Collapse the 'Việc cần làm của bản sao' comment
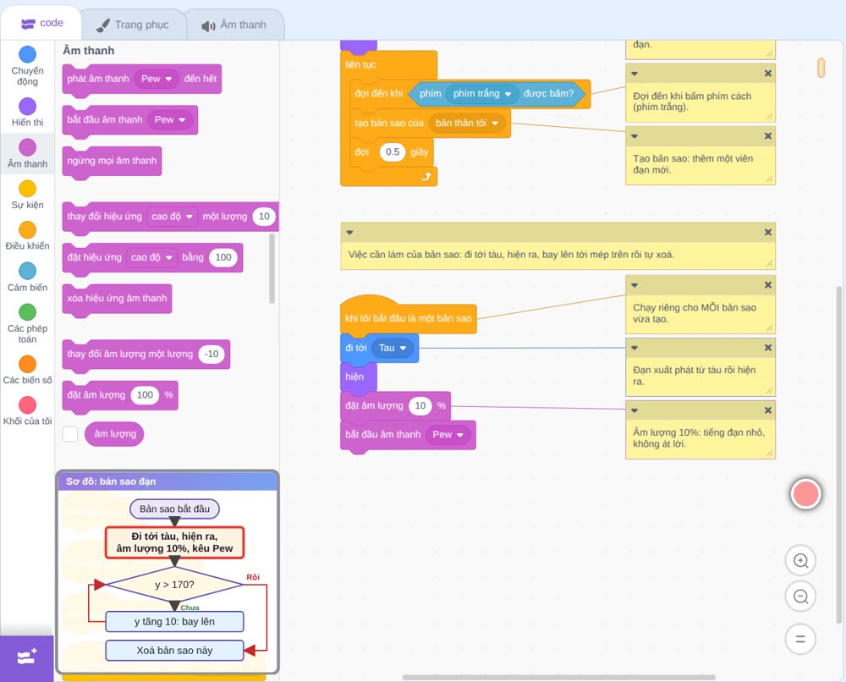The width and height of the screenshot is (846, 682). [349, 232]
